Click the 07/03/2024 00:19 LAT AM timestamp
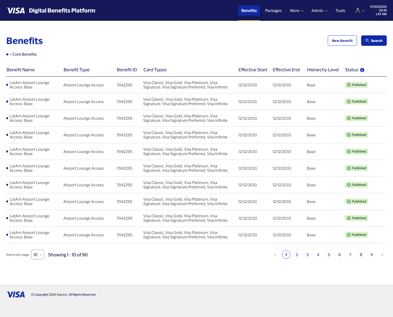This screenshot has height=317, width=393. (378, 10)
